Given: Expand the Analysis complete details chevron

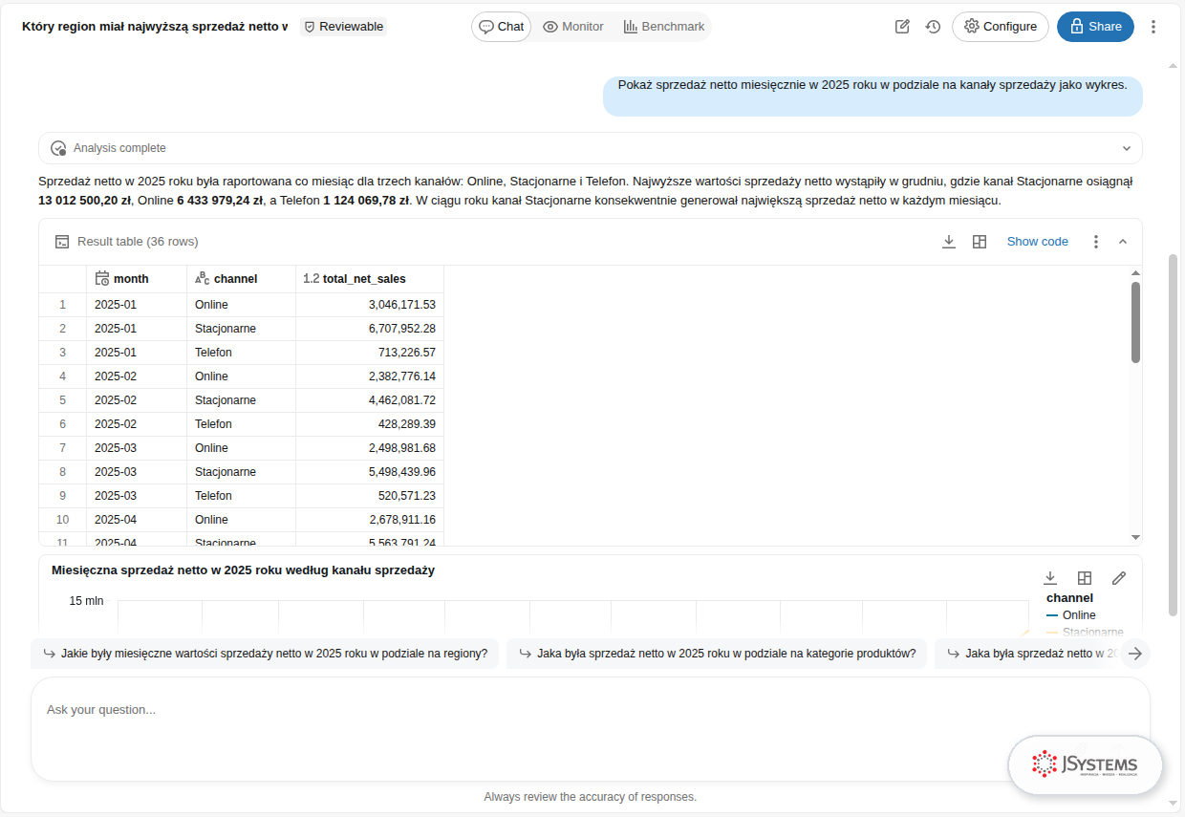Looking at the screenshot, I should 1127,148.
